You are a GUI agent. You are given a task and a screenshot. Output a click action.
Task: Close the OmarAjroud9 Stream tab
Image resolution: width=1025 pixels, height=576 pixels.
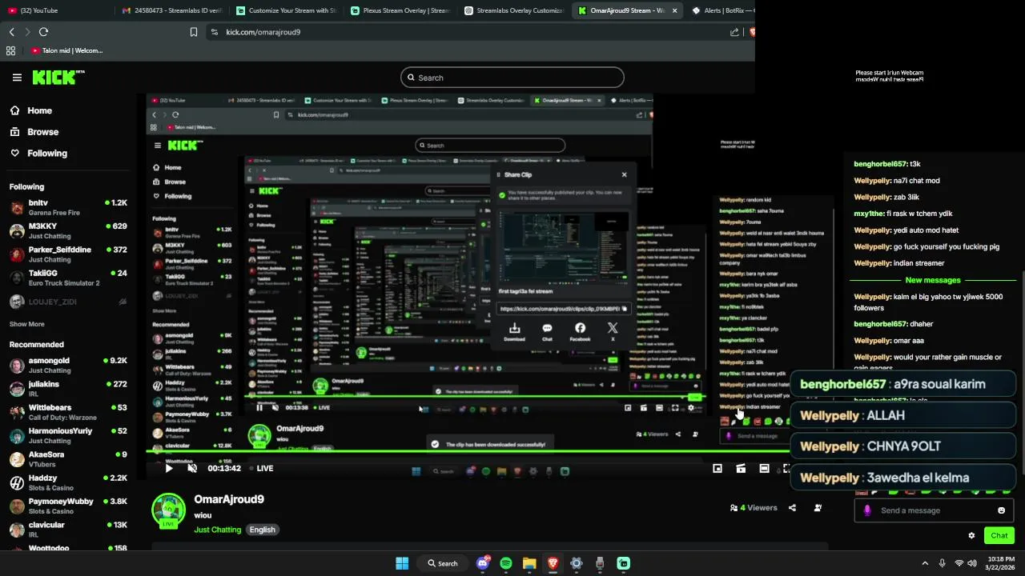click(x=674, y=10)
